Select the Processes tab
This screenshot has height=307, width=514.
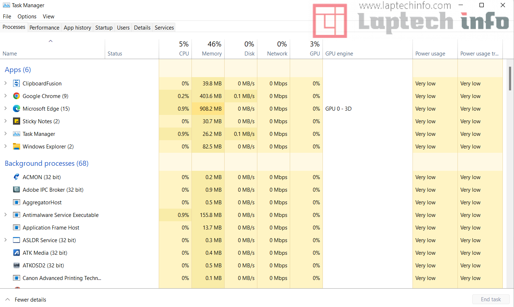tap(14, 27)
